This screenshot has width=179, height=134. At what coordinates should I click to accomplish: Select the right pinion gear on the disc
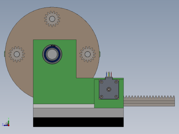(87, 54)
